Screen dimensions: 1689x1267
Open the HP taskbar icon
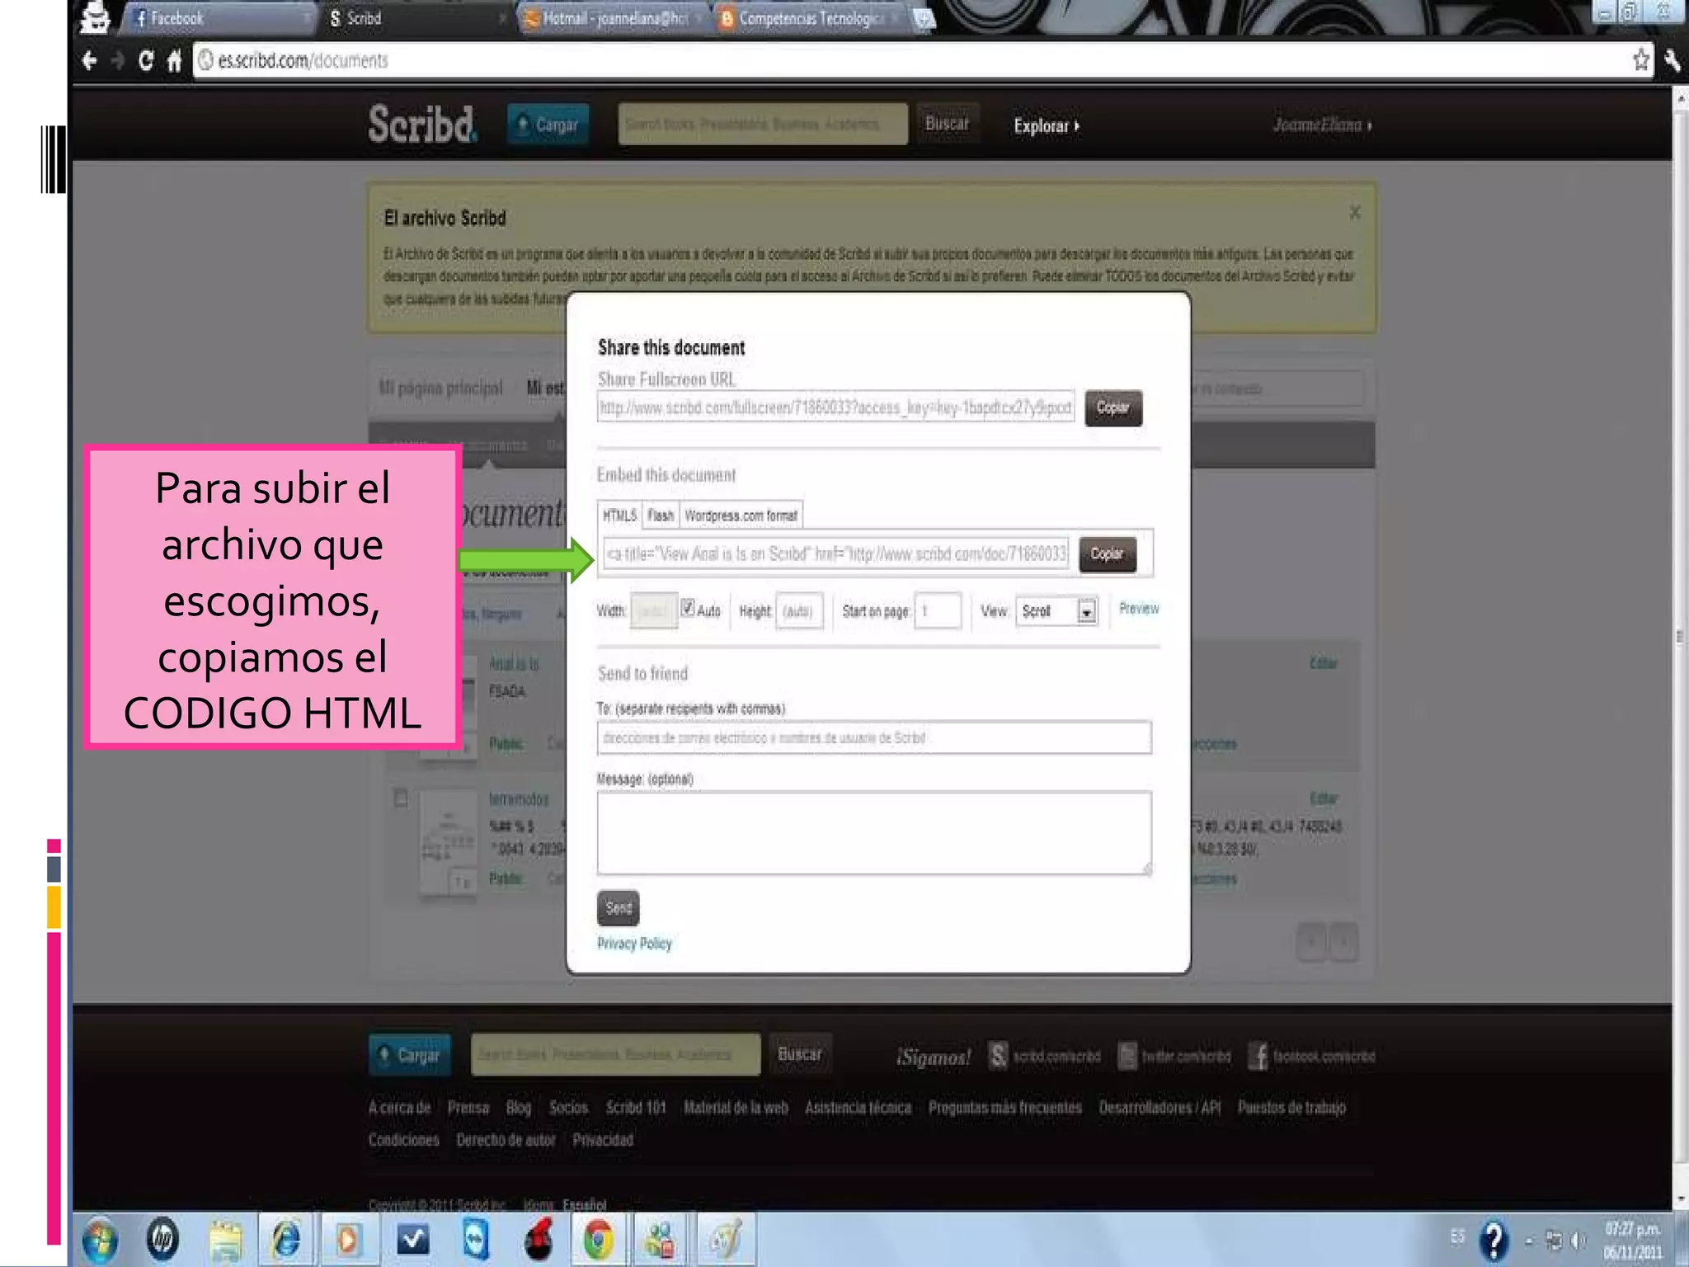pos(162,1239)
